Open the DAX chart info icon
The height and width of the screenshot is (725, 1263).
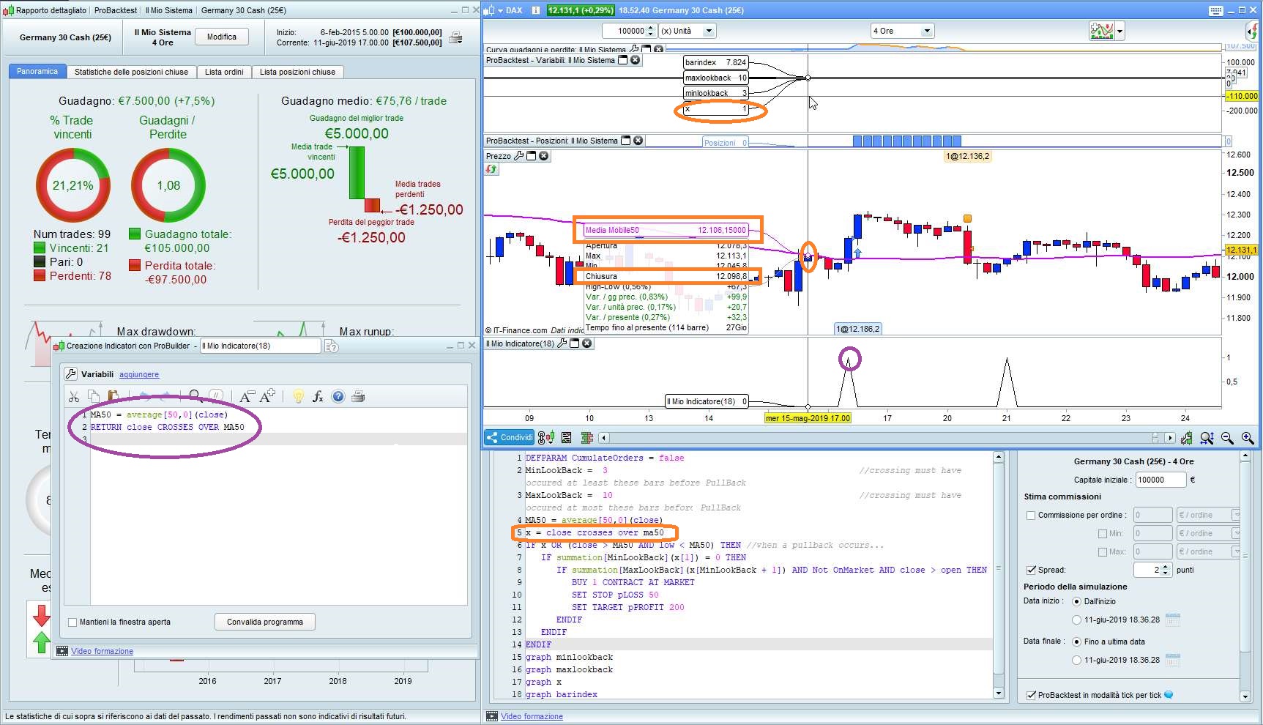tap(535, 10)
